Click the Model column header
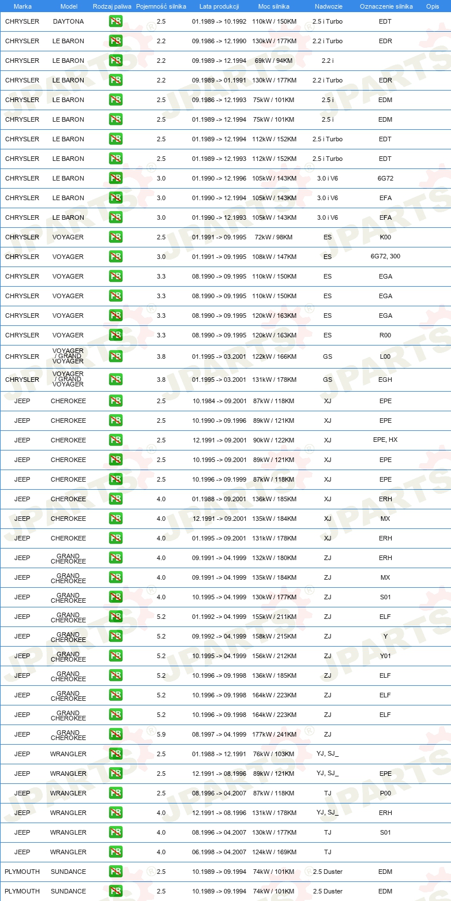Screen dimensions: 451x901 [x=69, y=6]
